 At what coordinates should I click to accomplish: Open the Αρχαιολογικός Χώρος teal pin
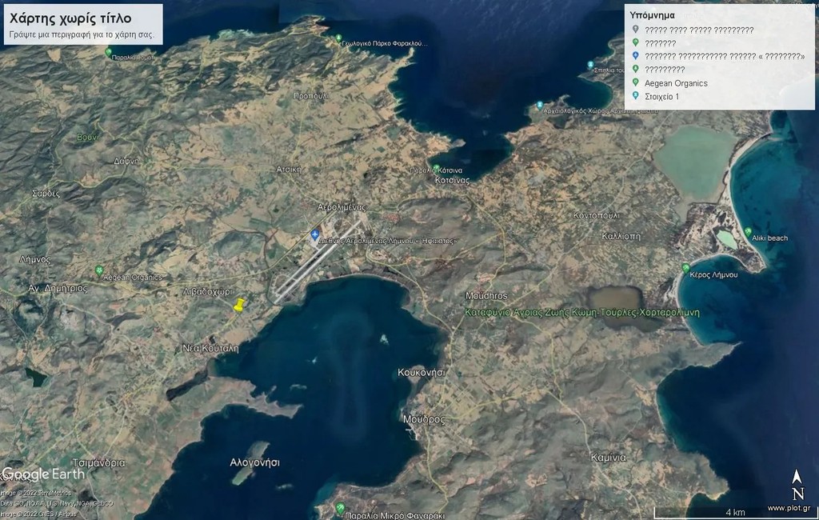[540, 106]
